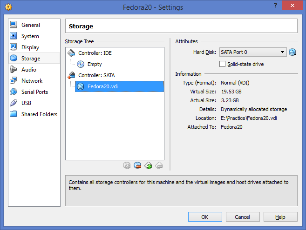
Task: Click the hard disk setup icon
Action: [x=292, y=52]
